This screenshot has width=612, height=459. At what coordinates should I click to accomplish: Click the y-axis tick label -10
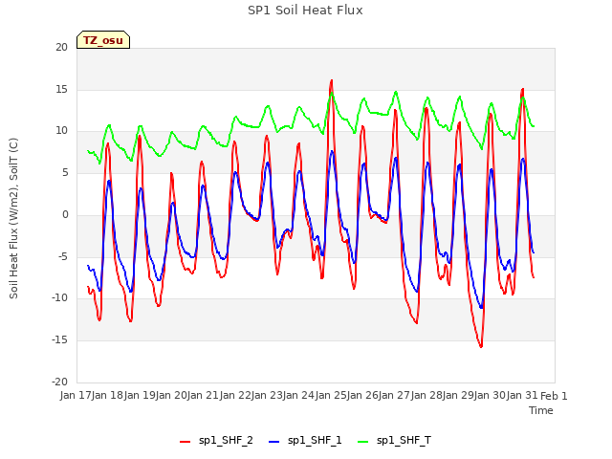pyautogui.click(x=59, y=298)
